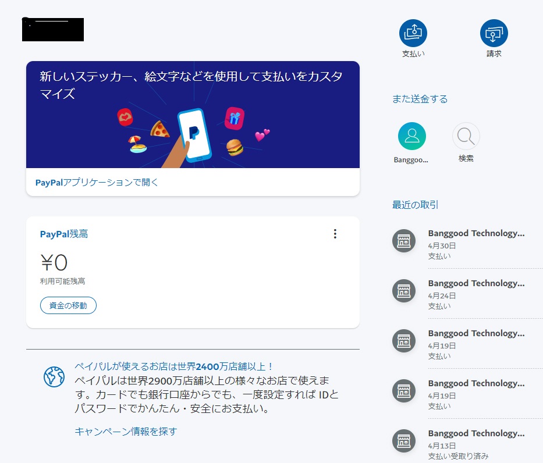Open the three-dot menu on PayPal残高 card

click(x=335, y=234)
